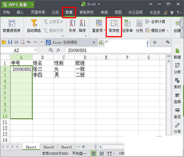Viewport: 184px width, 157px height.
Task: Click the 新建 icon in right sidebar
Action: click(x=177, y=54)
